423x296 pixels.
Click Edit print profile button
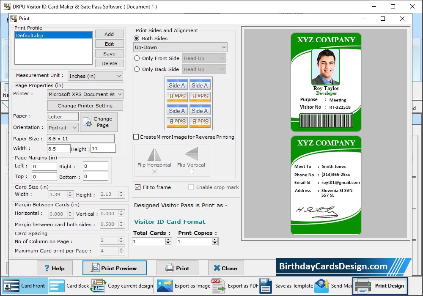pos(109,44)
